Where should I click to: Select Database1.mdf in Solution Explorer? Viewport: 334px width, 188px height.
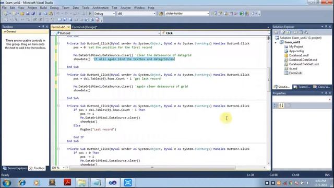click(299, 55)
